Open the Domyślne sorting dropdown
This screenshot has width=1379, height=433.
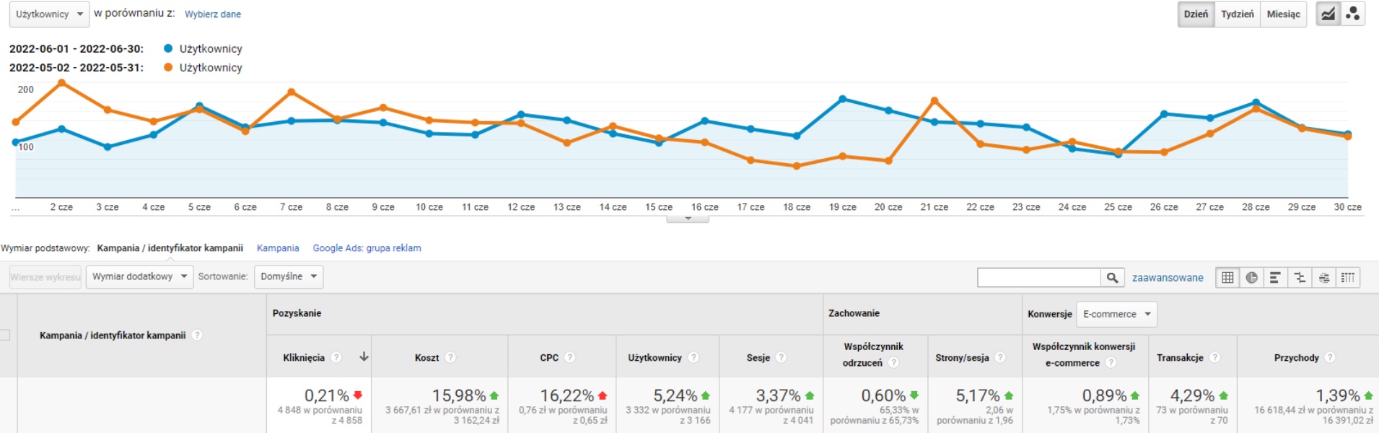pyautogui.click(x=289, y=276)
